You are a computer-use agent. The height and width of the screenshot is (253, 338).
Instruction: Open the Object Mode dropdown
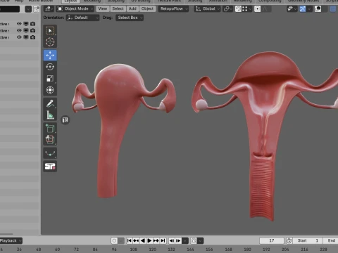point(75,9)
